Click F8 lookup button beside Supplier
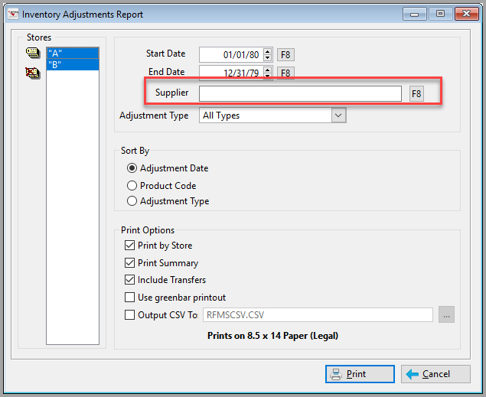The image size is (486, 397). 416,93
